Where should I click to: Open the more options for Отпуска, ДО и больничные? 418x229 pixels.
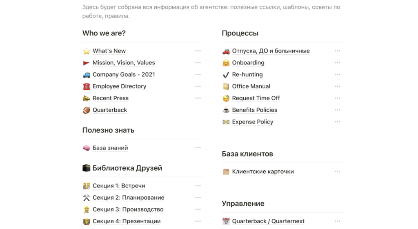click(x=338, y=51)
